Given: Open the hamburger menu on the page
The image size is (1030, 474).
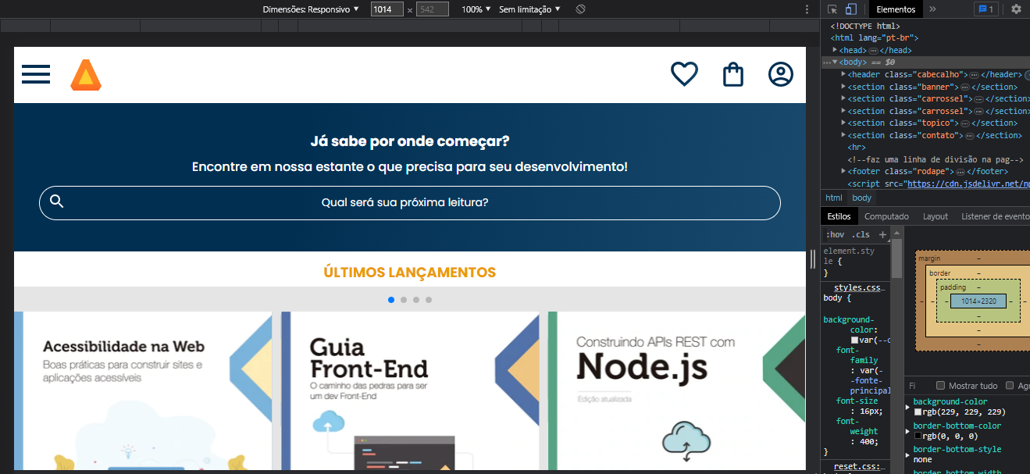Looking at the screenshot, I should (x=36, y=75).
